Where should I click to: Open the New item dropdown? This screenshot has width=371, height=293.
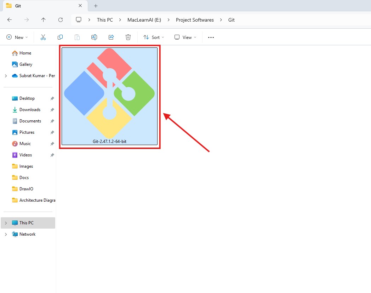tap(17, 37)
